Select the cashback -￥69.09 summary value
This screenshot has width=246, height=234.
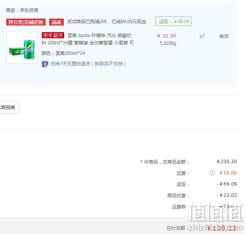coord(227,184)
